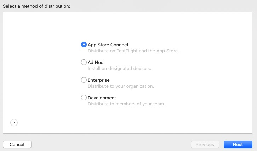Click the Enterprise option label

99,80
